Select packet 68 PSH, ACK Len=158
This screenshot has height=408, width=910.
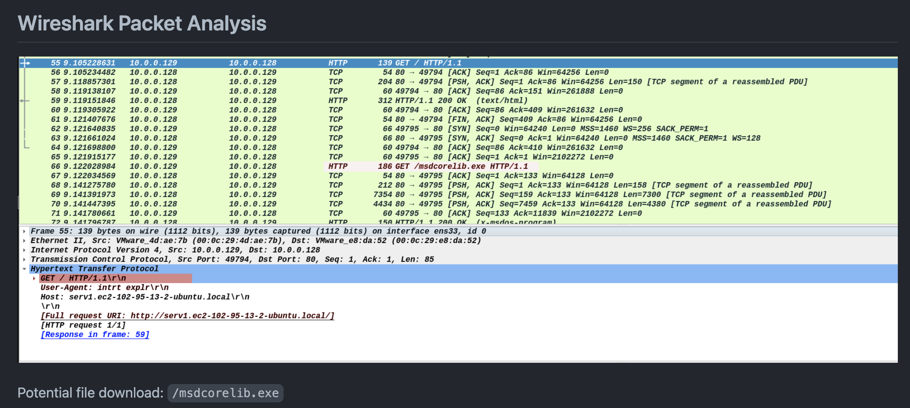coord(458,185)
